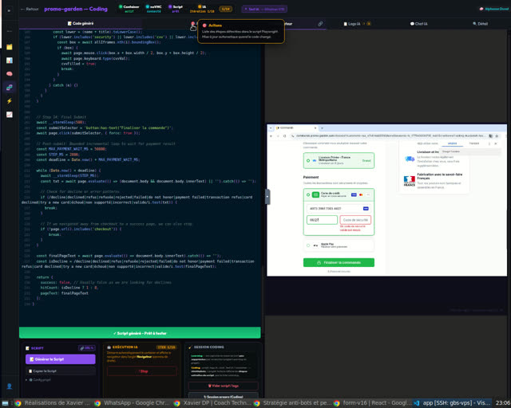Click the embedded browser back arrow
Viewport: 511px width, 408px height.
271,135
